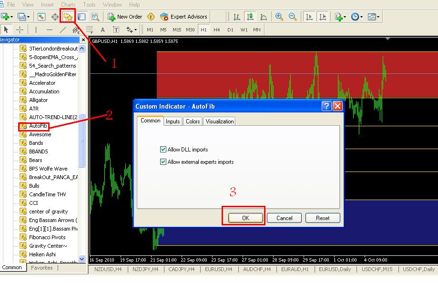
Task: Toggle the Expert Advisors button
Action: pos(183,17)
